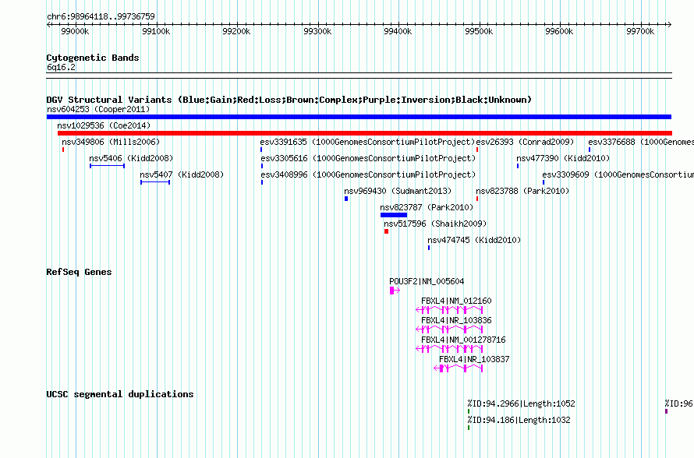Click nsv477390 (Kidd2010) variant label

point(563,158)
